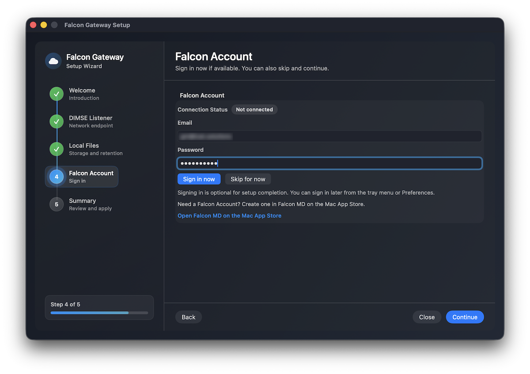Click the DIMSE Listener completed checkmark
Screen dimensions: 530x374
56,121
